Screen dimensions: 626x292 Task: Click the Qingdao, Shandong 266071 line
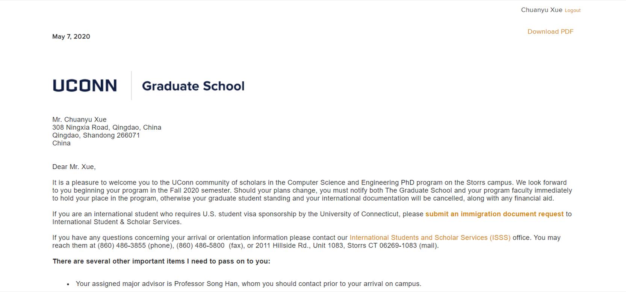pos(96,135)
